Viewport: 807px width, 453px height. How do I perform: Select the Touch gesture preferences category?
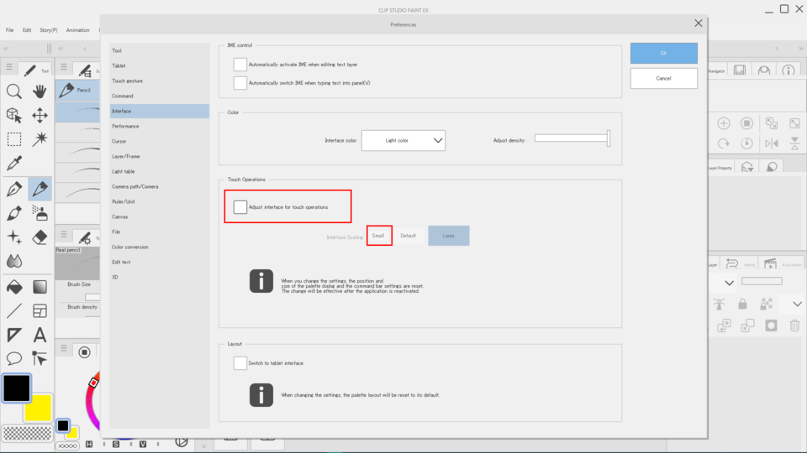pos(160,81)
